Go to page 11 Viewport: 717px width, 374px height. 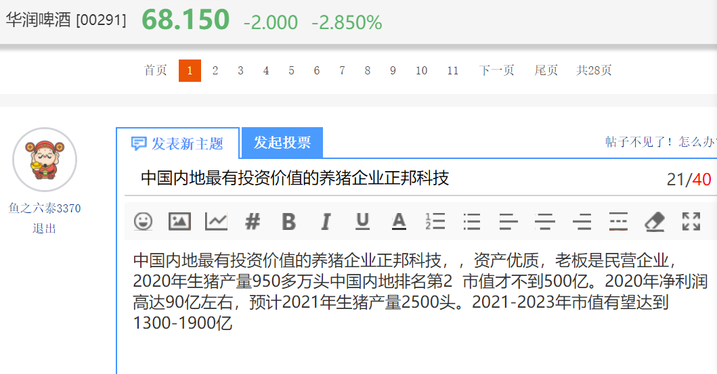(x=453, y=71)
